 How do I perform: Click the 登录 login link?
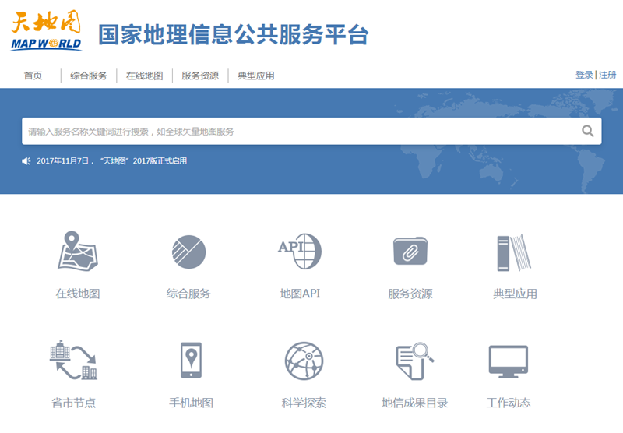pyautogui.click(x=584, y=75)
